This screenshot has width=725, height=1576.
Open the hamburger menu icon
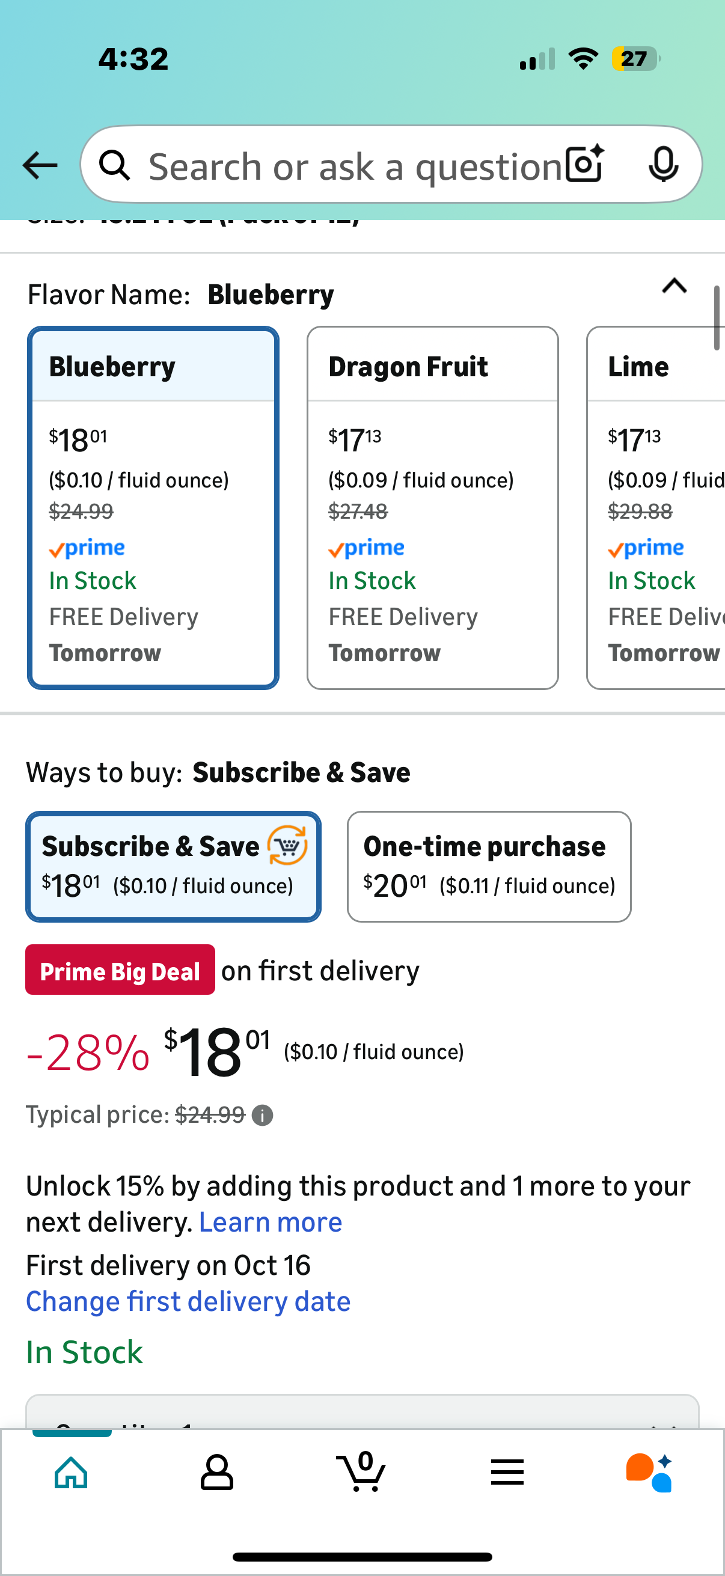[507, 1472]
